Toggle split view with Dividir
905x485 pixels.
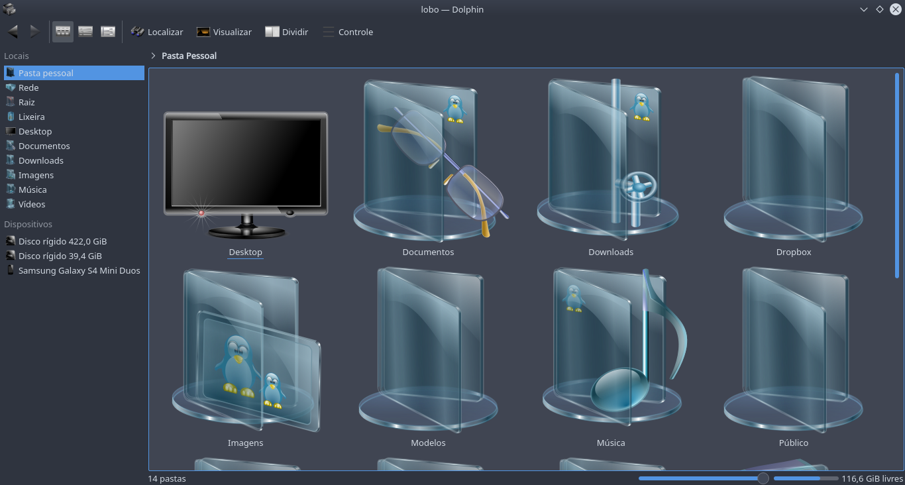(286, 31)
